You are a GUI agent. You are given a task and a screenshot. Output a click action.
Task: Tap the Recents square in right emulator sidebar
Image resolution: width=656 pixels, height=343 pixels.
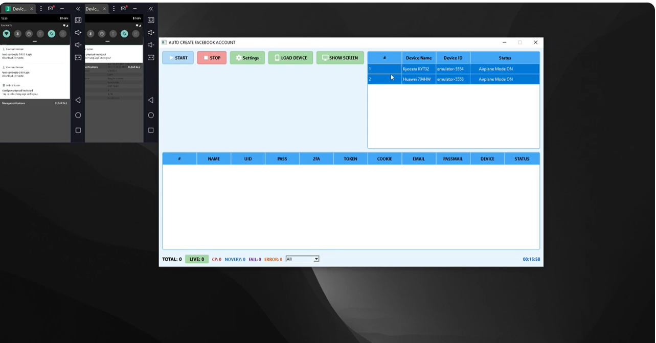[x=151, y=130]
